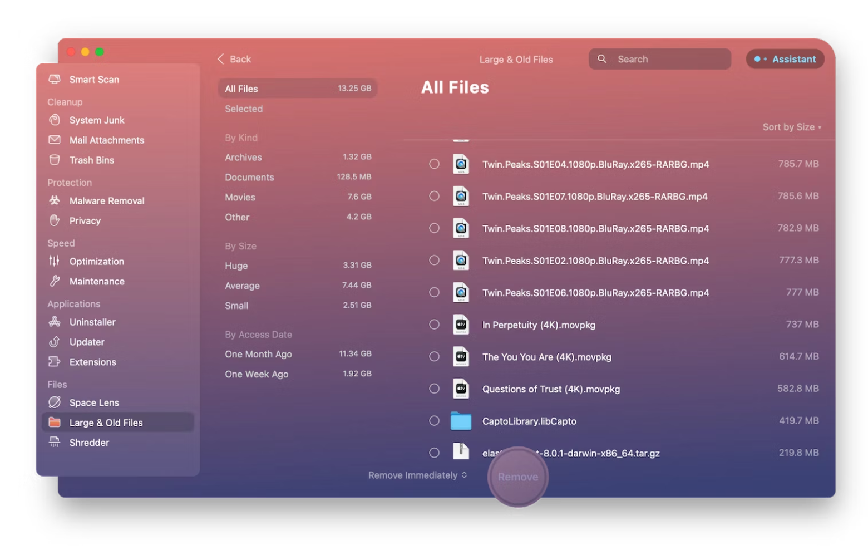Viewport: 868px width, 550px height.
Task: Click the round Remove button
Action: tap(518, 477)
